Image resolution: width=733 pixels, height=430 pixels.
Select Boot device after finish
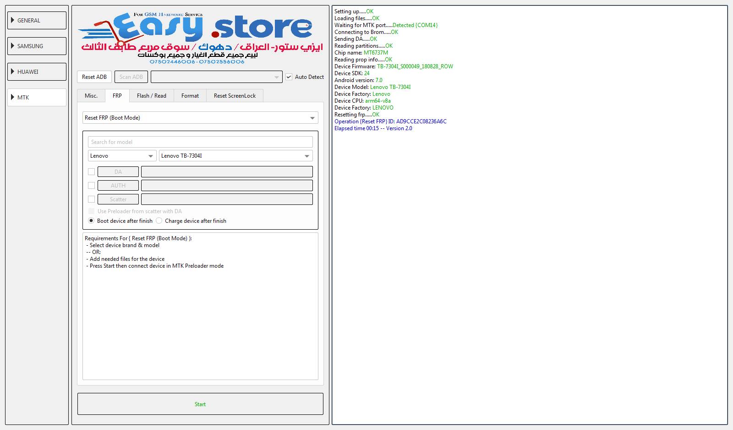pyautogui.click(x=91, y=221)
